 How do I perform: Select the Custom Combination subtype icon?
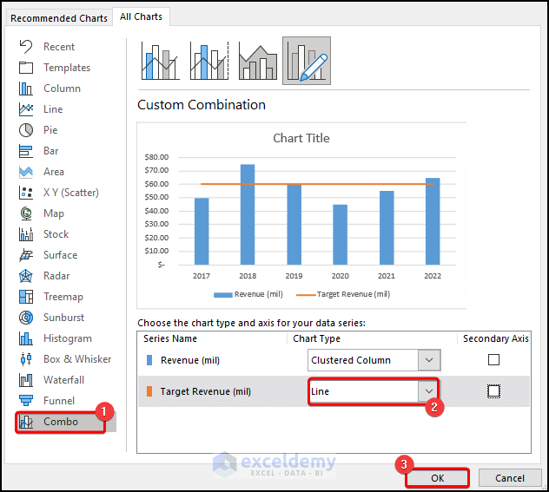[307, 61]
